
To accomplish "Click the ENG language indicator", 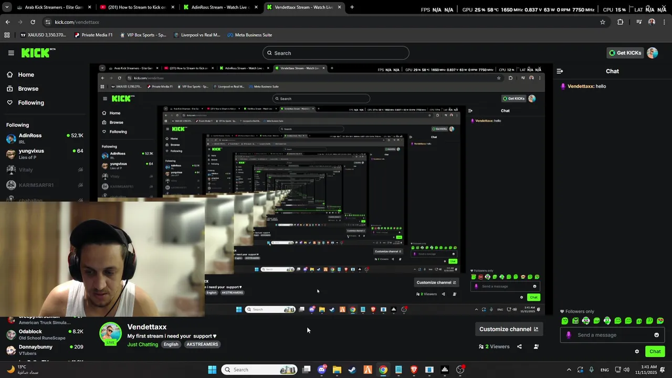I will click(x=605, y=370).
